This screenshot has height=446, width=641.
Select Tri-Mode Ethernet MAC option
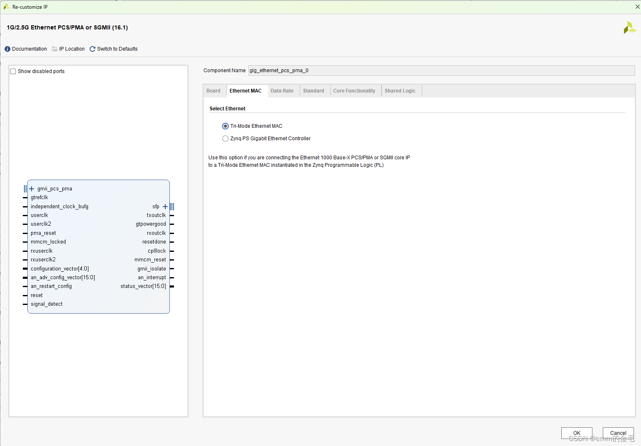(225, 126)
